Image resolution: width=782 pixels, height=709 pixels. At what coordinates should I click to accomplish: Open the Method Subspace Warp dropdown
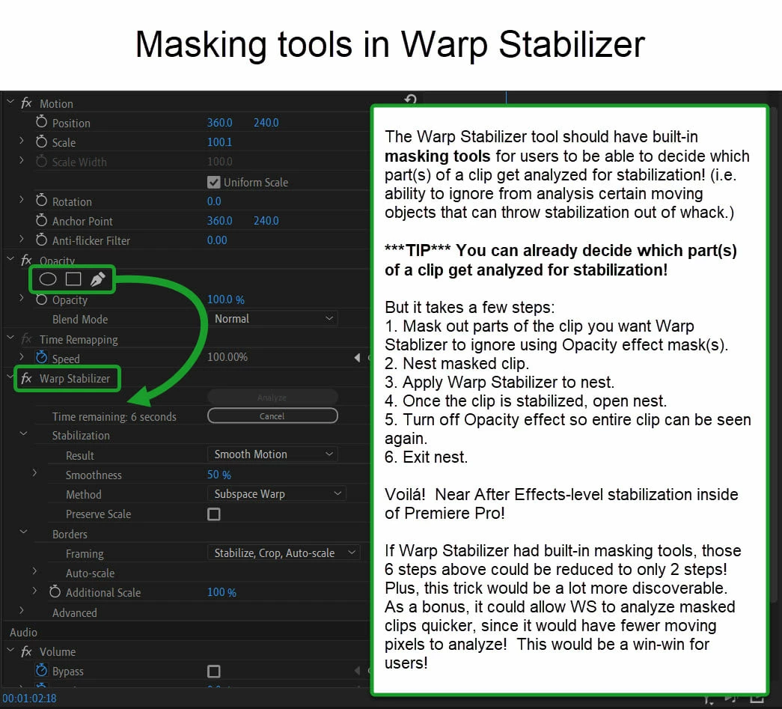pos(276,494)
